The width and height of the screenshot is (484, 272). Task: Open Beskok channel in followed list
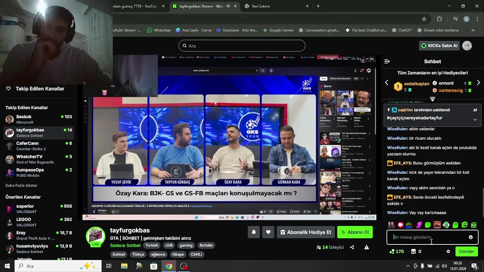[39, 119]
